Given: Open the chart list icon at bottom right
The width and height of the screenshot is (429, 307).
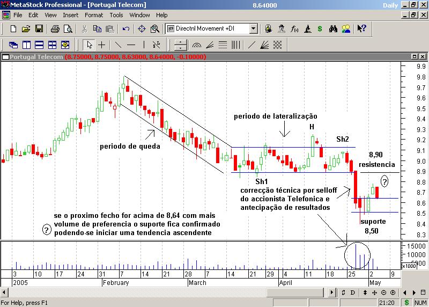Looking at the screenshot, I should (x=423, y=293).
